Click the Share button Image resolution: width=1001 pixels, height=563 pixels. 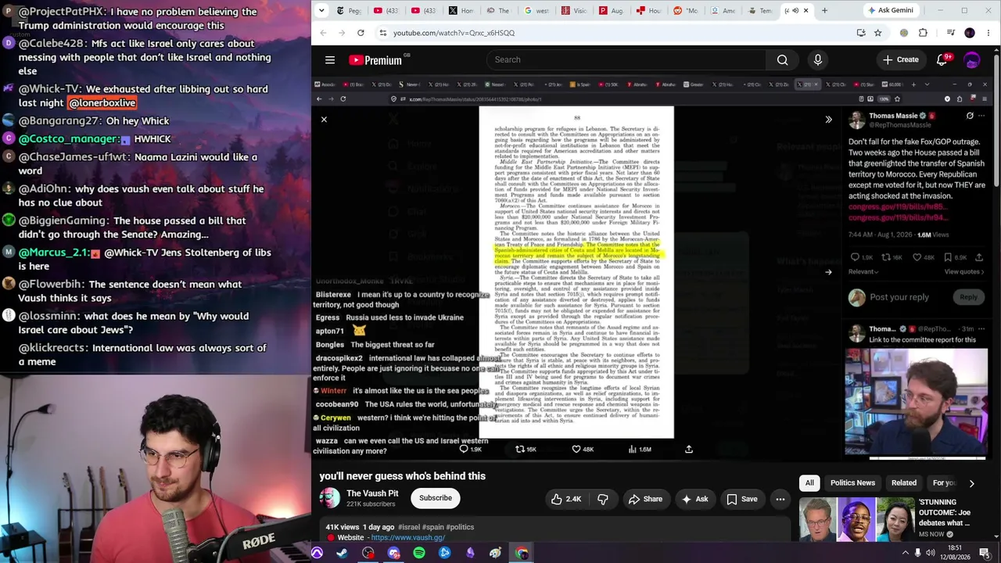645,499
